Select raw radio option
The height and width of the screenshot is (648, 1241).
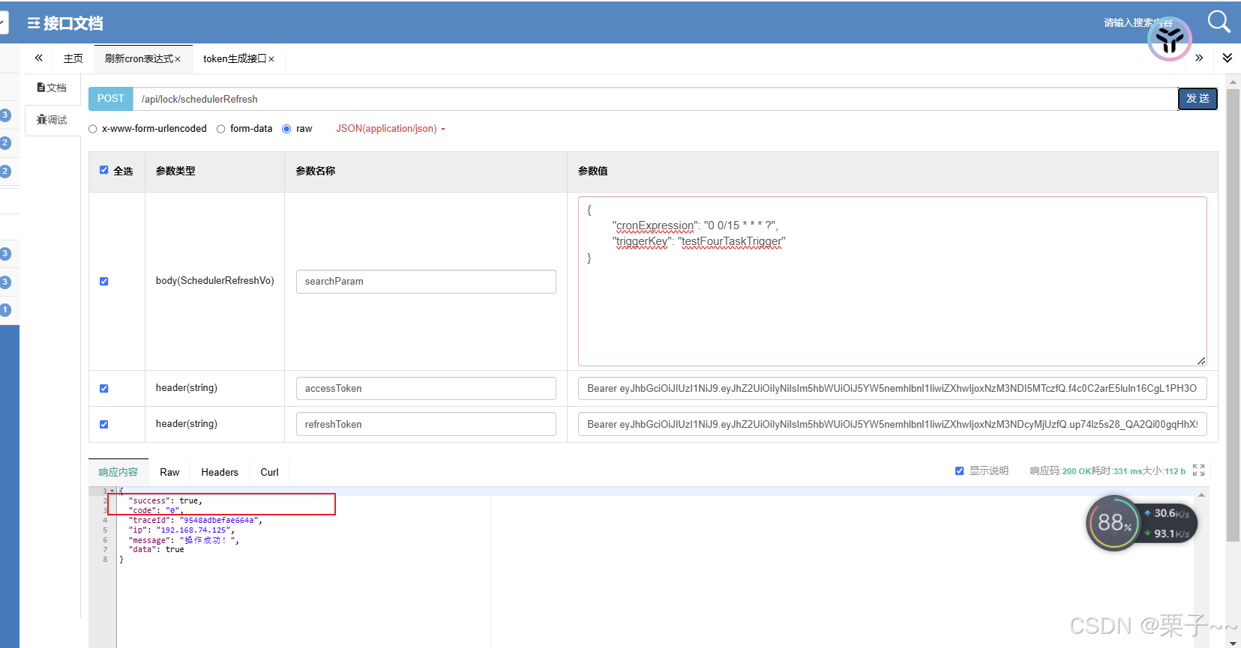click(x=286, y=129)
